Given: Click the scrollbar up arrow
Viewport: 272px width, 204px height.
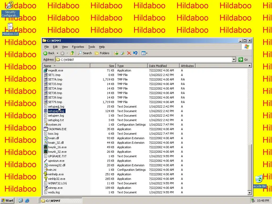Looking at the screenshot, I should click(249, 66).
